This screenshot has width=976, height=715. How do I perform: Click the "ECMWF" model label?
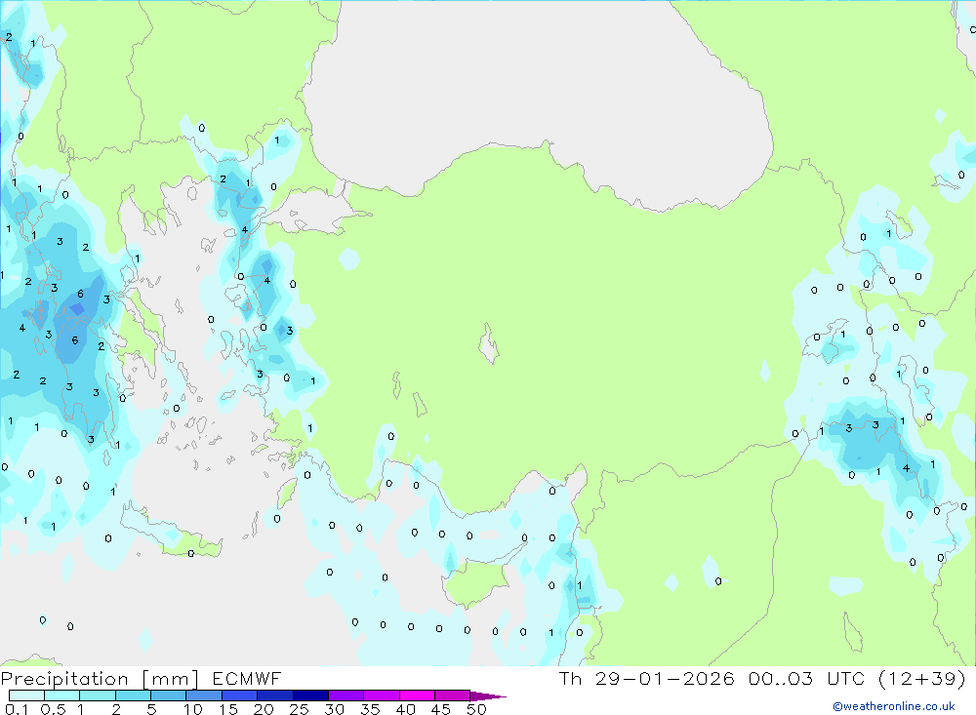(247, 679)
